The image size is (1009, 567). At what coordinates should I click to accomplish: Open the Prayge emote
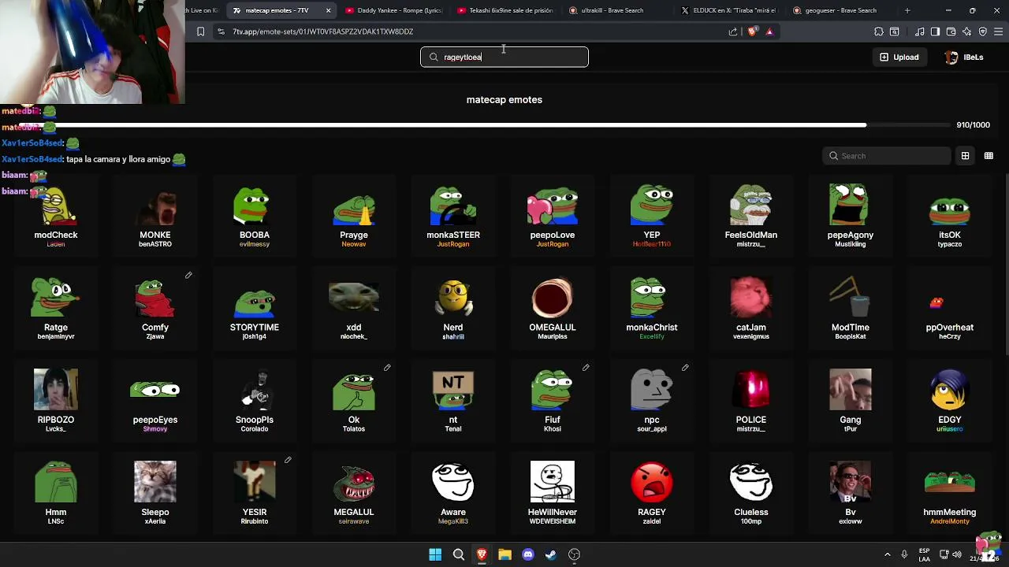click(x=354, y=217)
